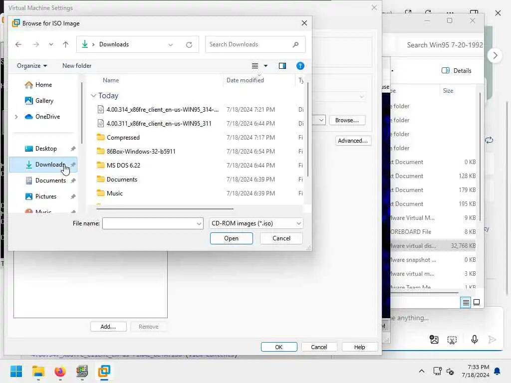This screenshot has width=511, height=383.
Task: Show hidden system tray icons
Action: click(422, 371)
